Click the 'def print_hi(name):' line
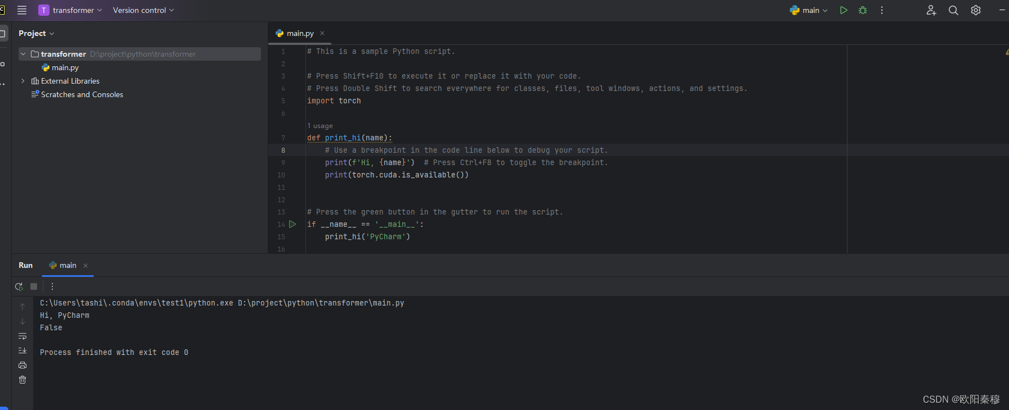Viewport: 1009px width, 410px height. click(350, 138)
